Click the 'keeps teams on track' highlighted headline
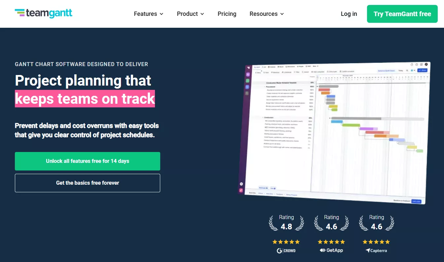The image size is (444, 262). [x=85, y=99]
